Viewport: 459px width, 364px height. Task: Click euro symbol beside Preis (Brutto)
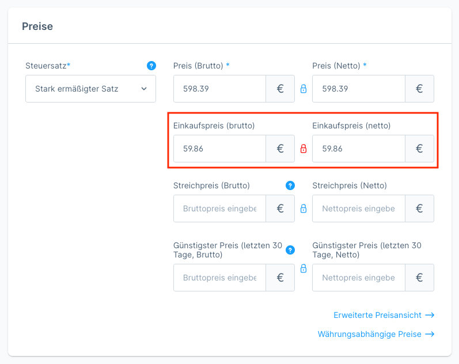click(x=280, y=89)
